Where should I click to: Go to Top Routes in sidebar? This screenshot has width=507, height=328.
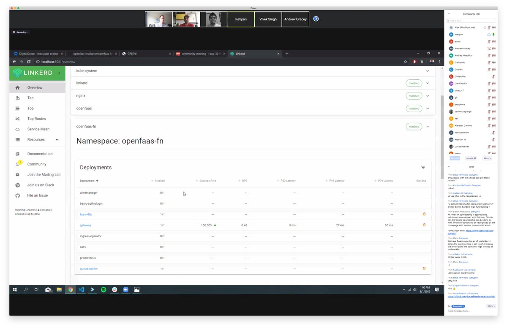click(37, 119)
